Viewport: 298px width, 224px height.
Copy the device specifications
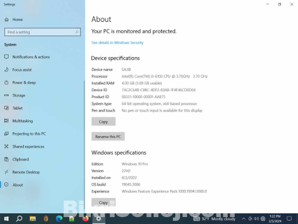(x=103, y=122)
